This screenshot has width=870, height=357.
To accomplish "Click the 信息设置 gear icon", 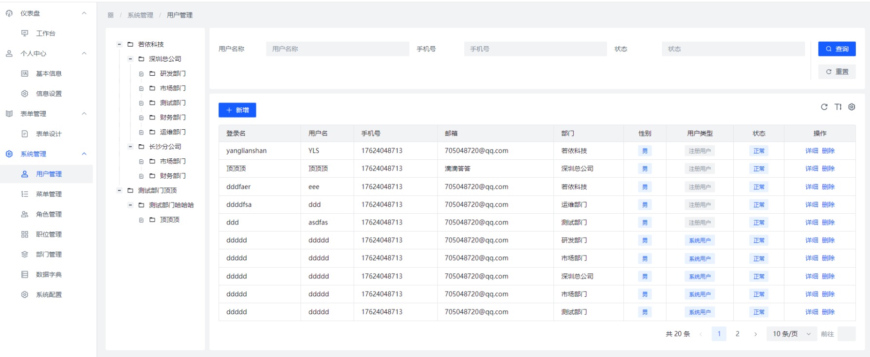I will tap(25, 93).
